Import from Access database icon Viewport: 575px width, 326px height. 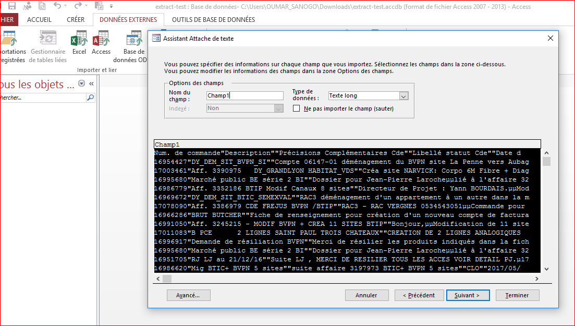101,38
